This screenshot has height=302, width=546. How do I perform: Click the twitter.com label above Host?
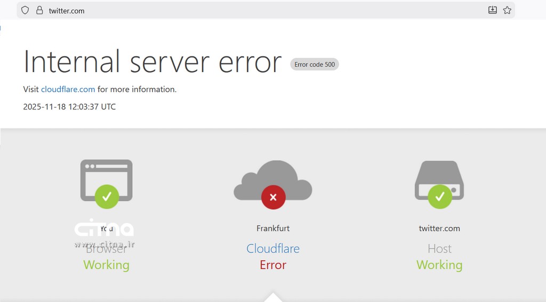coord(439,228)
